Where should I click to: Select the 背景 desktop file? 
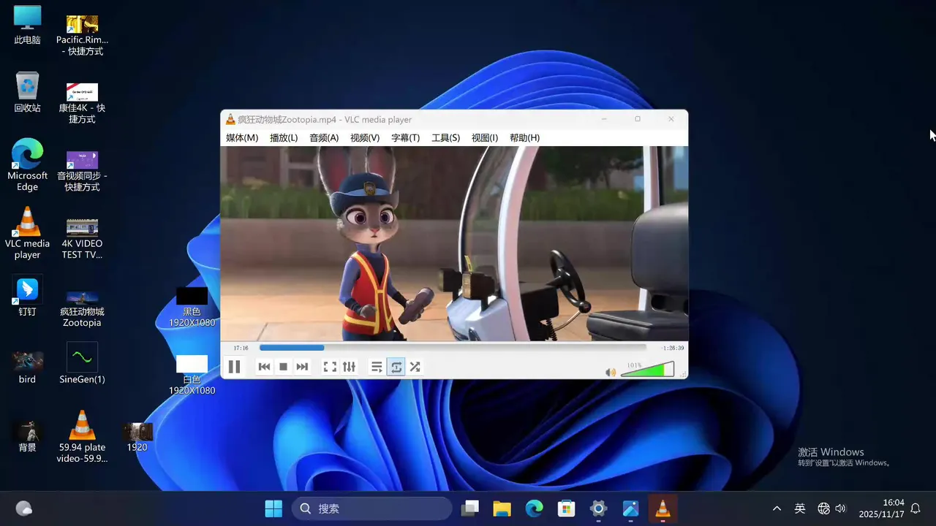click(x=27, y=436)
